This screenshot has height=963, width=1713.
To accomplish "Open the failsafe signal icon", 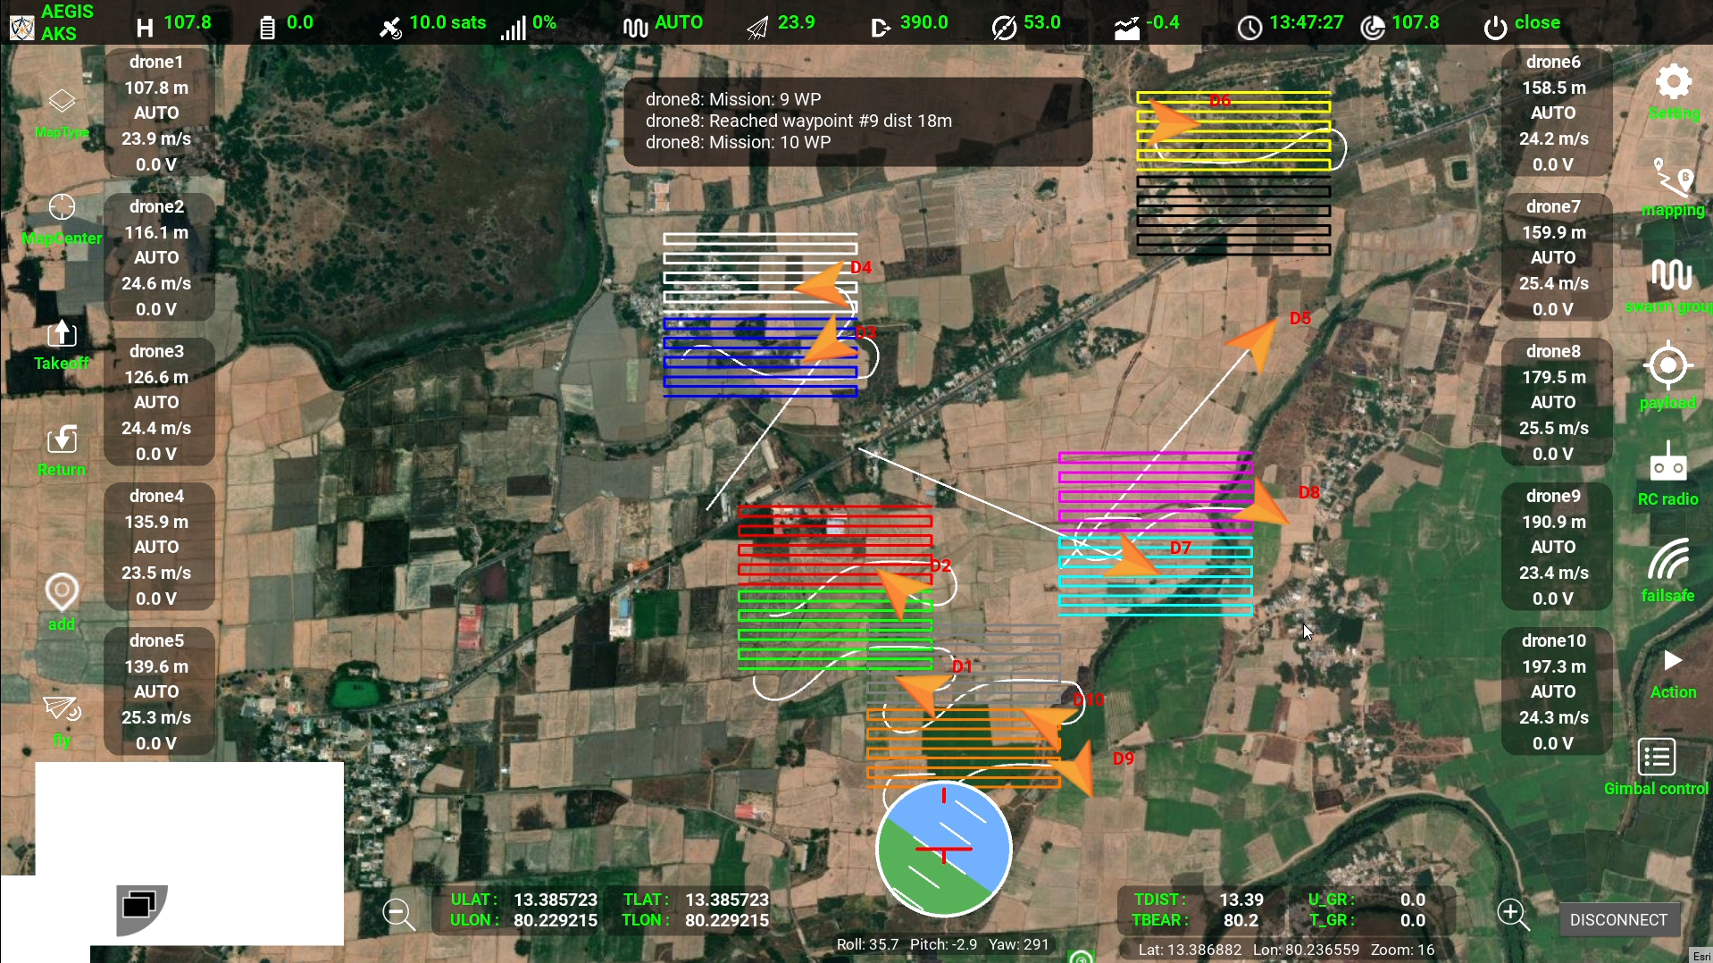I will [1667, 559].
